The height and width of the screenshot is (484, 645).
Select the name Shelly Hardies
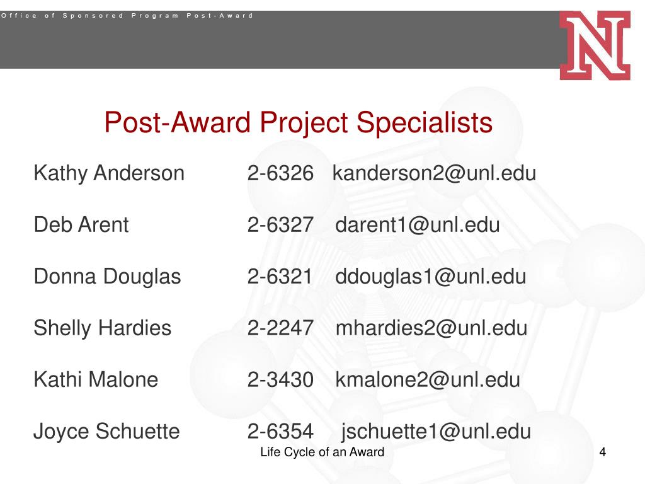coord(103,328)
